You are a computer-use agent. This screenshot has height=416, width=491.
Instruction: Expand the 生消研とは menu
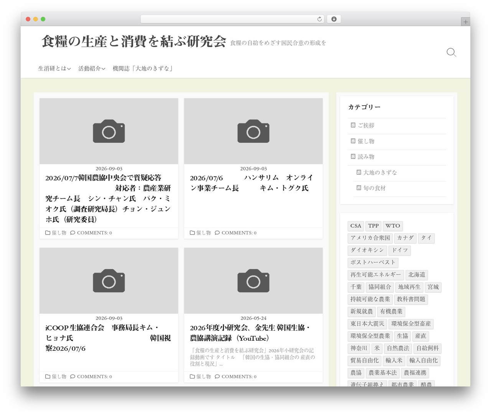click(54, 68)
